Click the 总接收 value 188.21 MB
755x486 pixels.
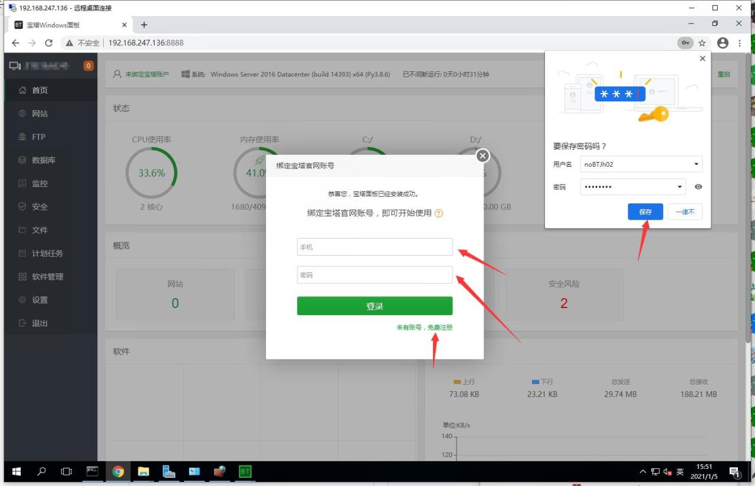tap(699, 394)
